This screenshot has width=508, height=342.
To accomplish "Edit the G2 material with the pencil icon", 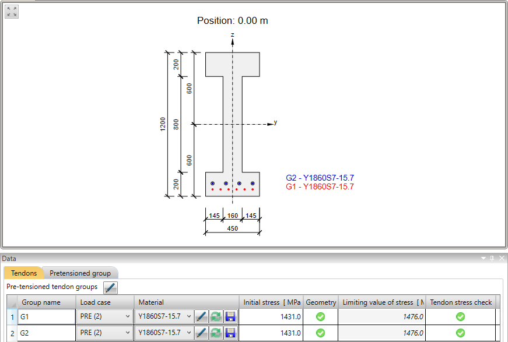I will click(201, 333).
